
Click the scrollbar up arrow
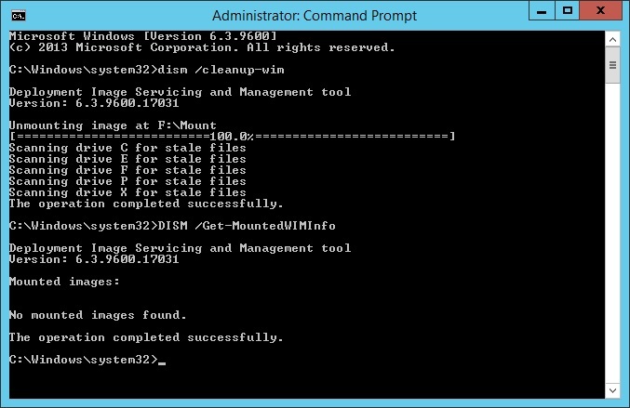click(612, 39)
